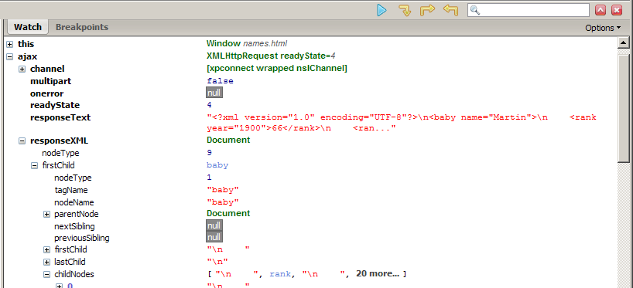The height and width of the screenshot is (288, 633).
Task: Click the scrollbar up arrow
Action: (x=623, y=43)
